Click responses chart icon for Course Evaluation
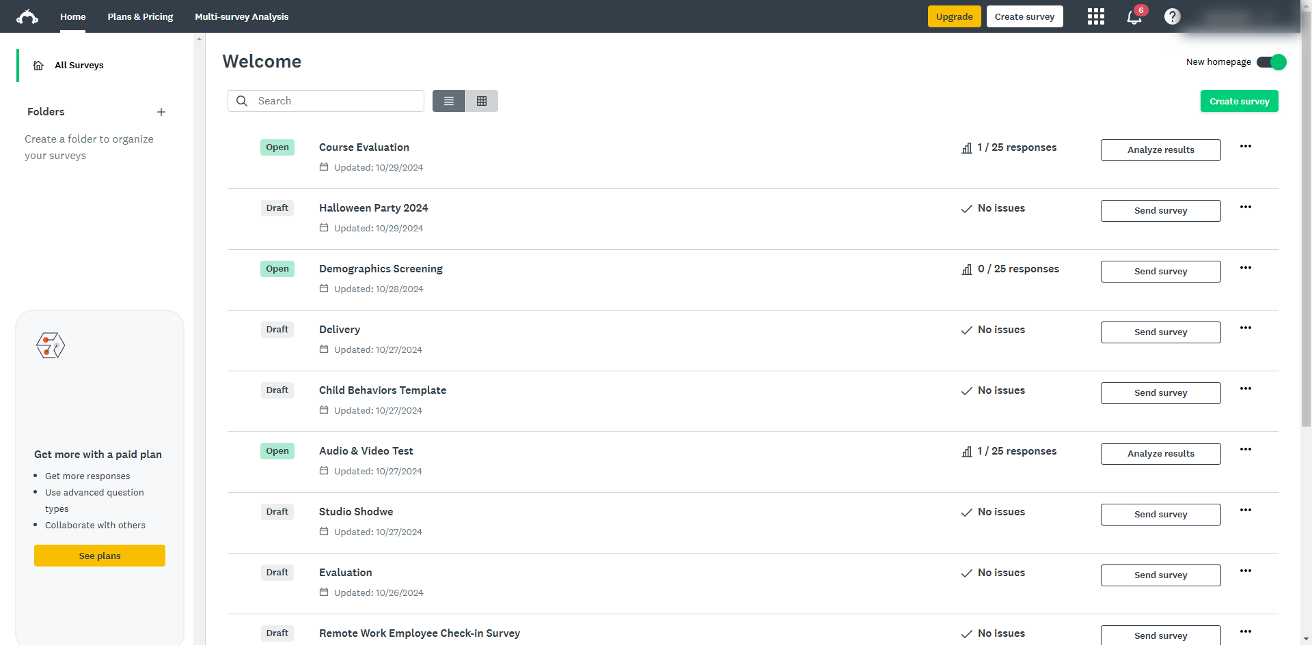Viewport: 1312px width, 645px height. (x=967, y=148)
